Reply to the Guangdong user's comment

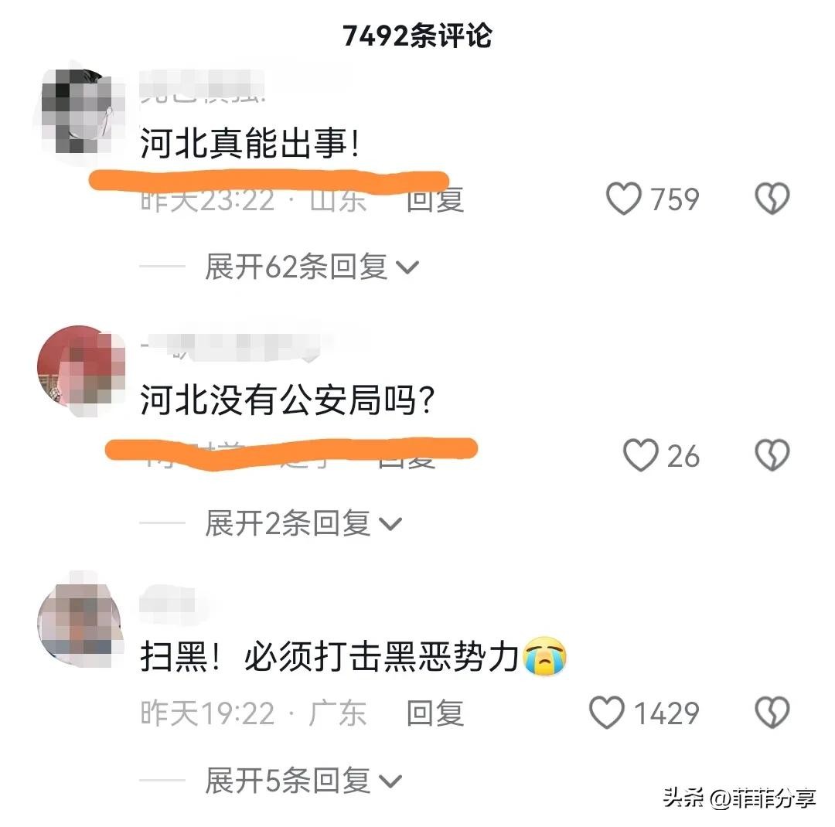click(x=435, y=713)
